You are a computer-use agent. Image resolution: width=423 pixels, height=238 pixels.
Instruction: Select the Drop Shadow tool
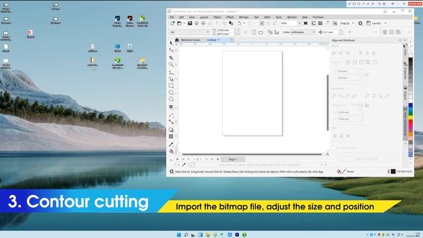[171, 130]
